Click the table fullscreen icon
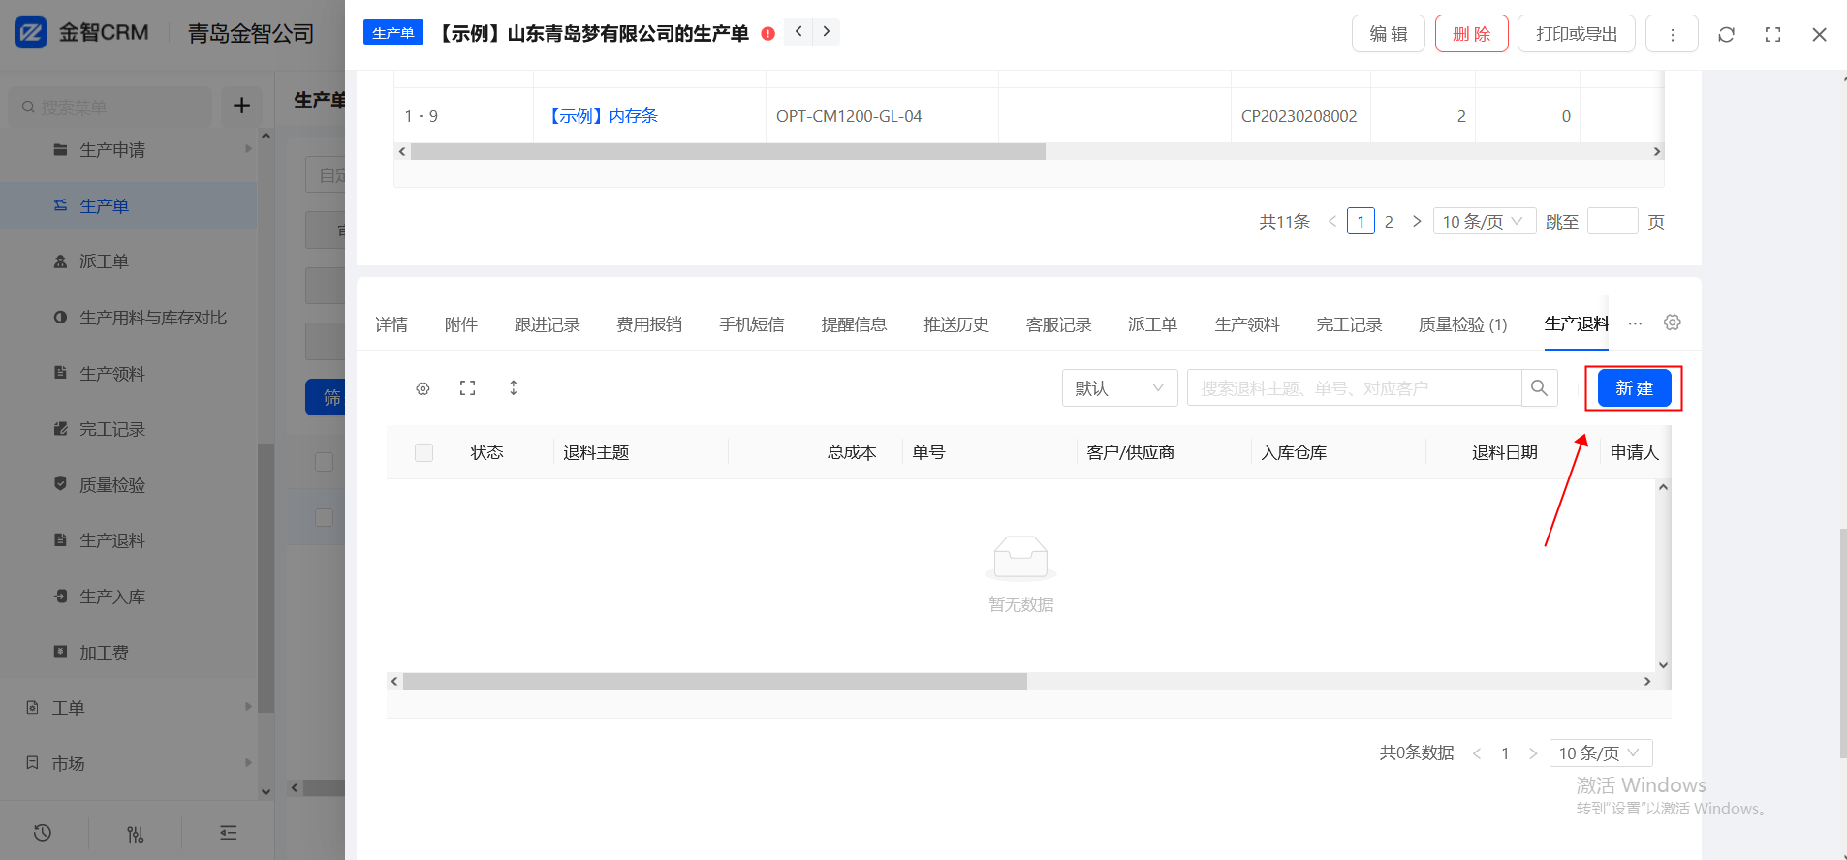Viewport: 1847px width, 860px height. 468,388
